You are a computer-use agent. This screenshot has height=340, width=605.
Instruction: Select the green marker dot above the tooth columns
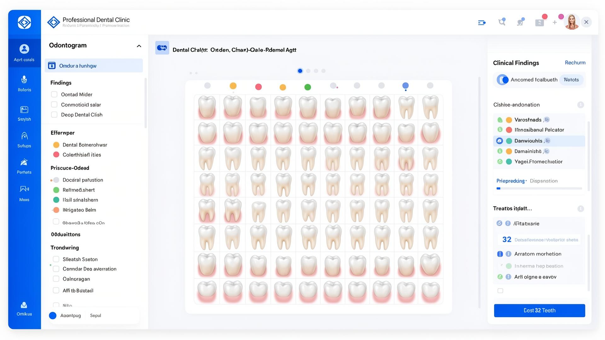point(308,87)
